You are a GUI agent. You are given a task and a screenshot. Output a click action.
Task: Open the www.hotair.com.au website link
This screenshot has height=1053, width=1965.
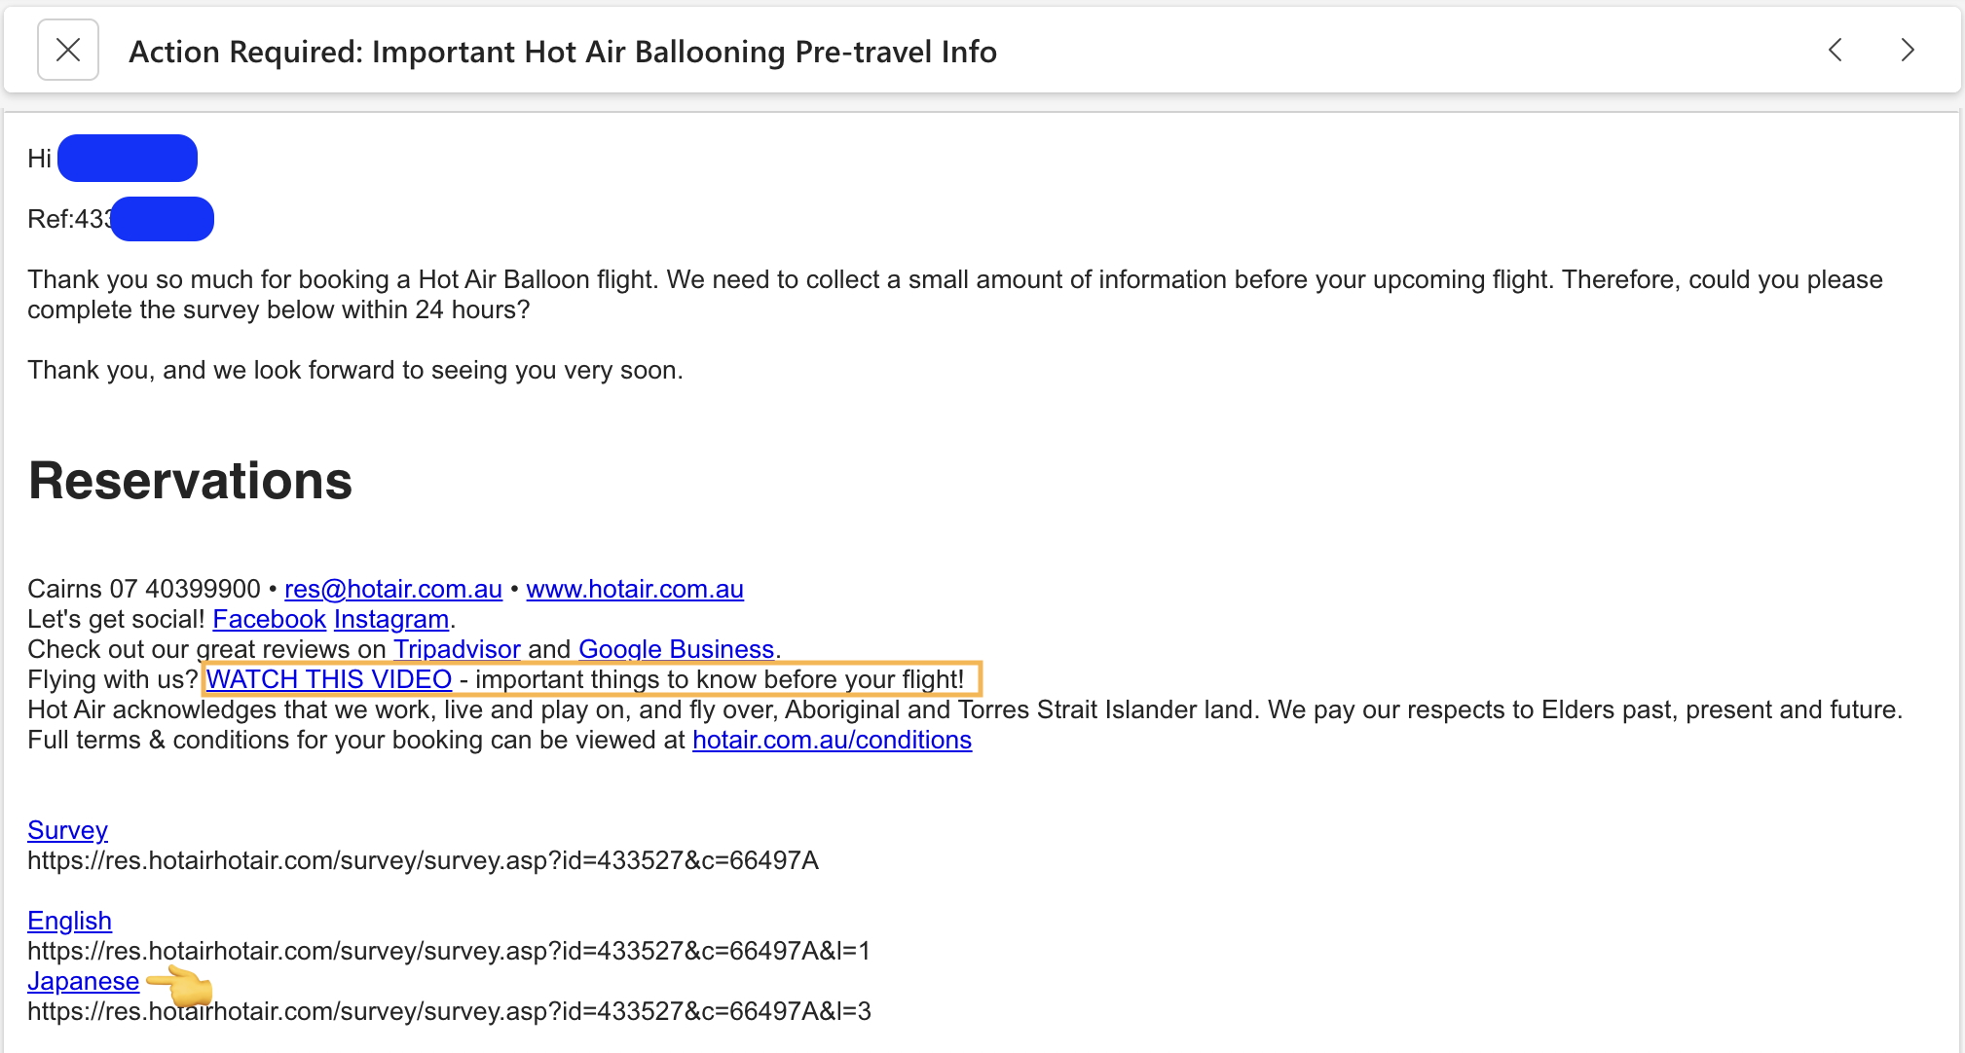pyautogui.click(x=634, y=589)
